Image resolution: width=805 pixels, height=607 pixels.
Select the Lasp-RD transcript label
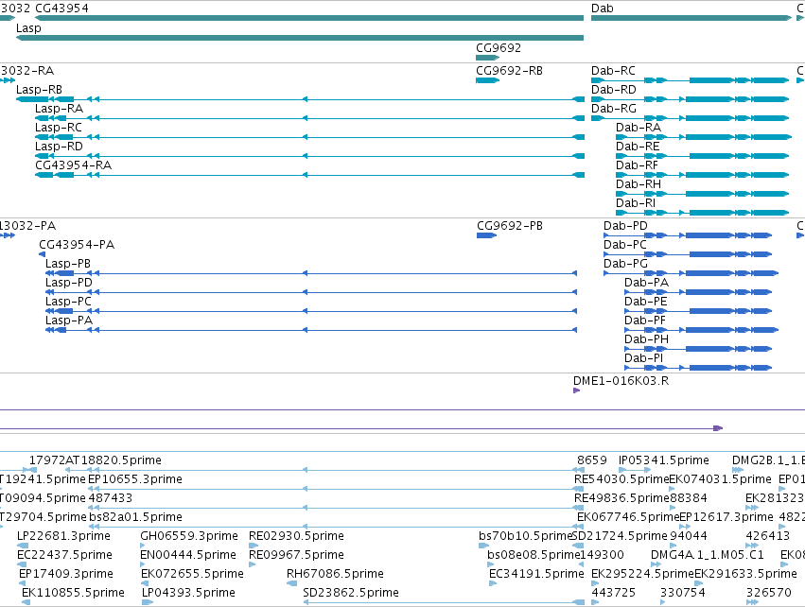tap(59, 147)
